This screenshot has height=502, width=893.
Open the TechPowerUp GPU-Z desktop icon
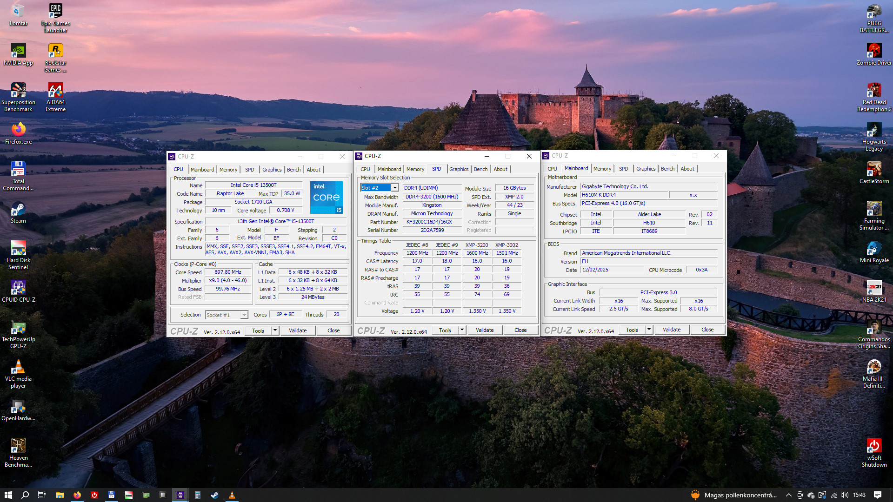(18, 328)
